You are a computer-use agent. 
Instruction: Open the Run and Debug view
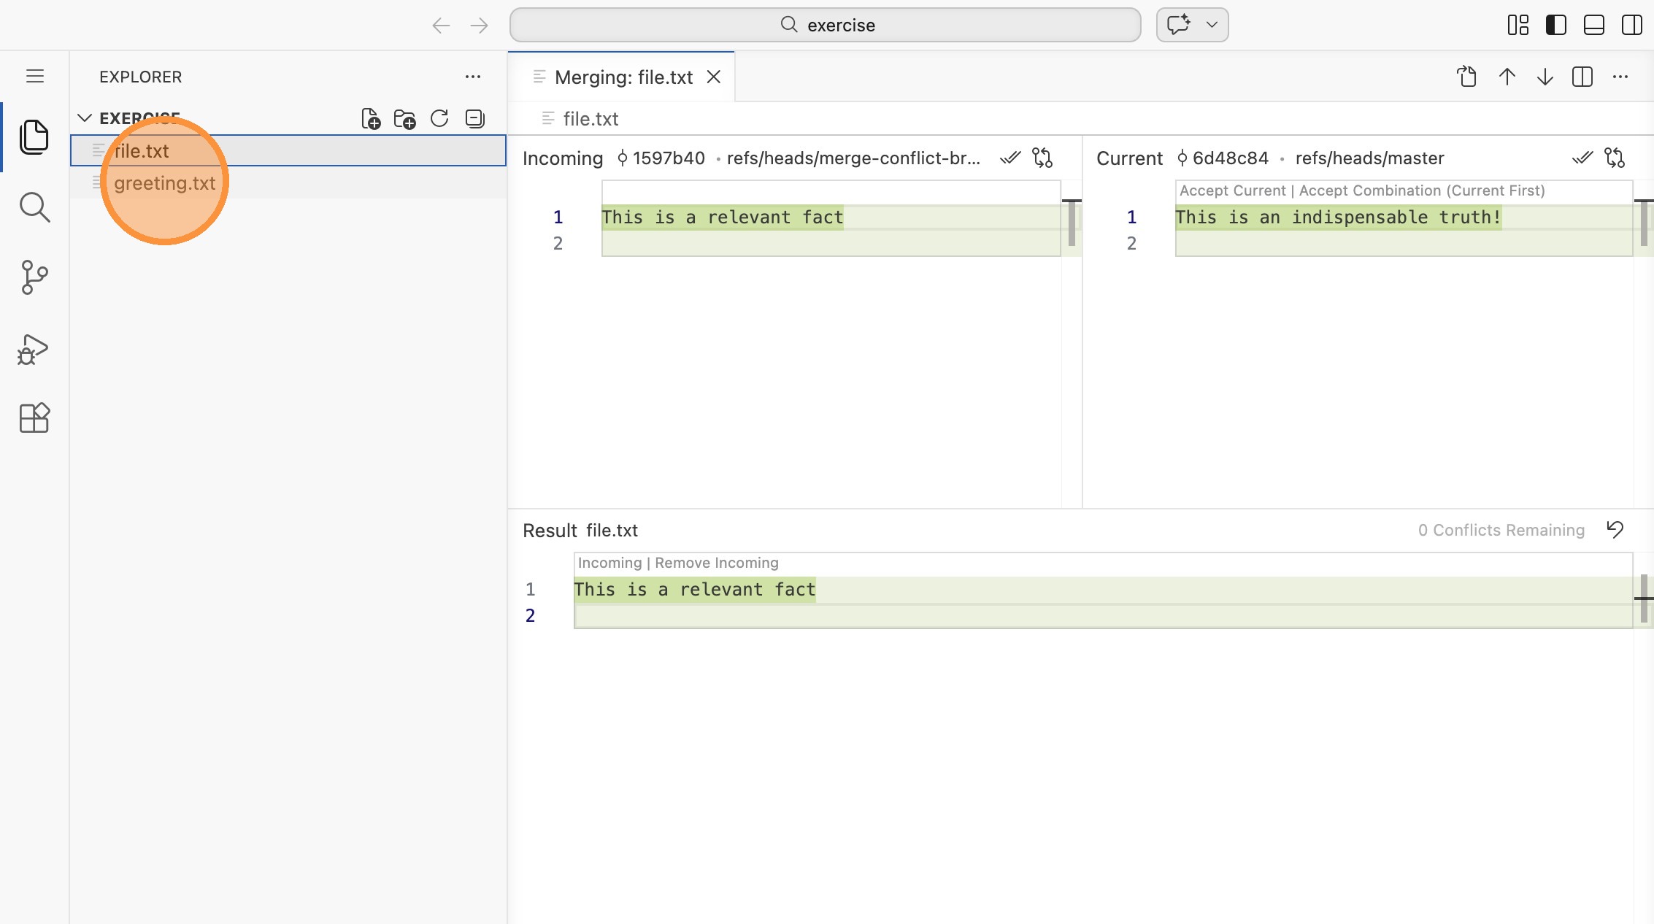(34, 349)
